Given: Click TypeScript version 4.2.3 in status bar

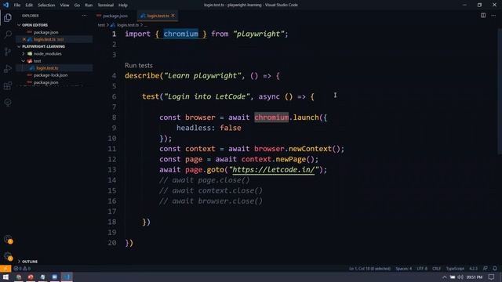Looking at the screenshot, I should [473, 269].
